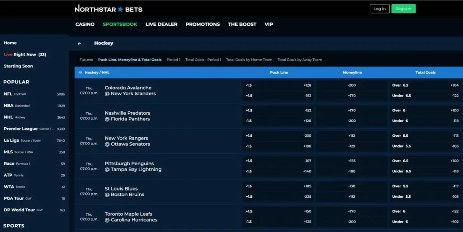The image size is (463, 232).
Task: Select Under 5.5 at -103 Blues game
Action: [425, 196]
